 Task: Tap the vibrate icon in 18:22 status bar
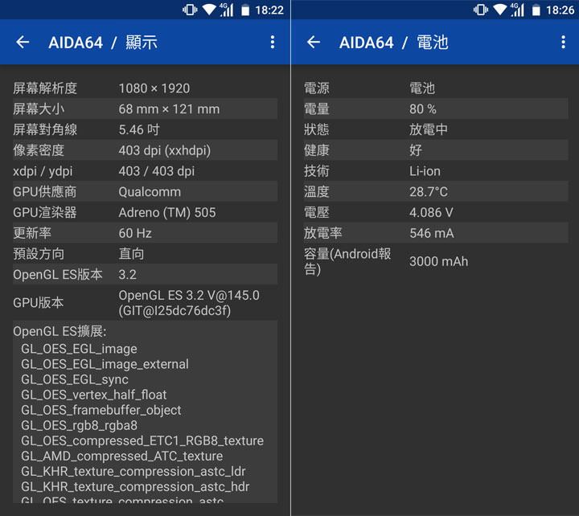[190, 10]
